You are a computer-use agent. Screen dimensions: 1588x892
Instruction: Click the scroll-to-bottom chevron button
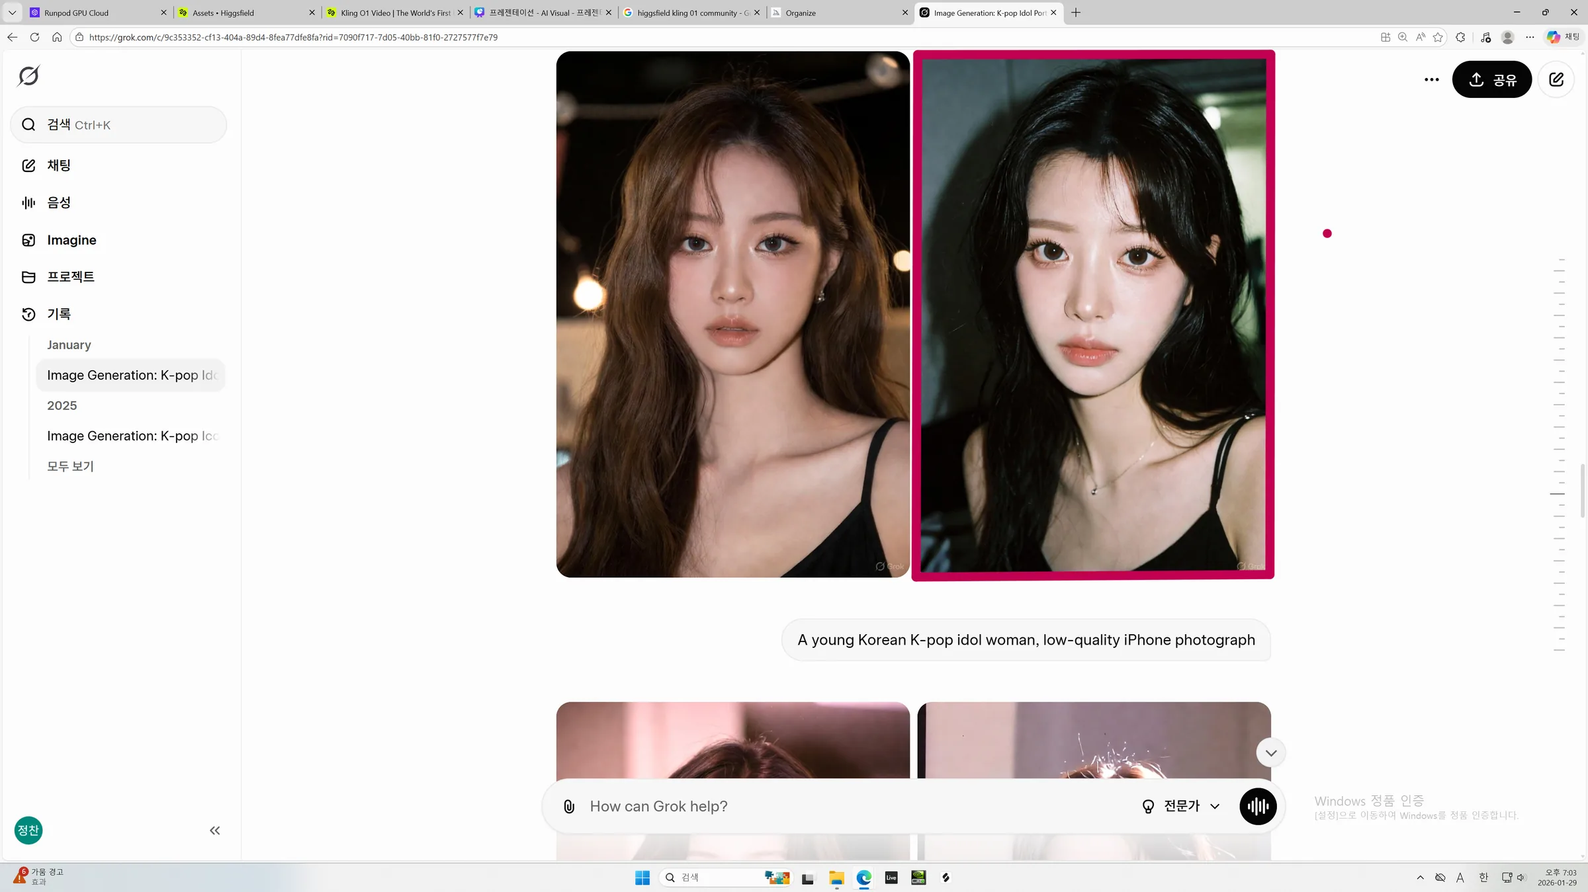click(x=1270, y=753)
